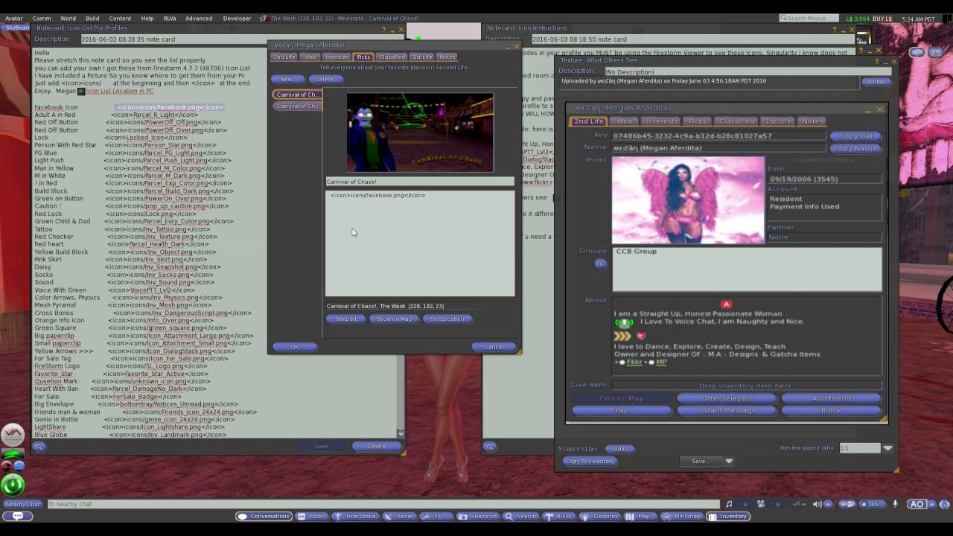Open the aspect ratio dropdown
This screenshot has width=953, height=536.
888,448
